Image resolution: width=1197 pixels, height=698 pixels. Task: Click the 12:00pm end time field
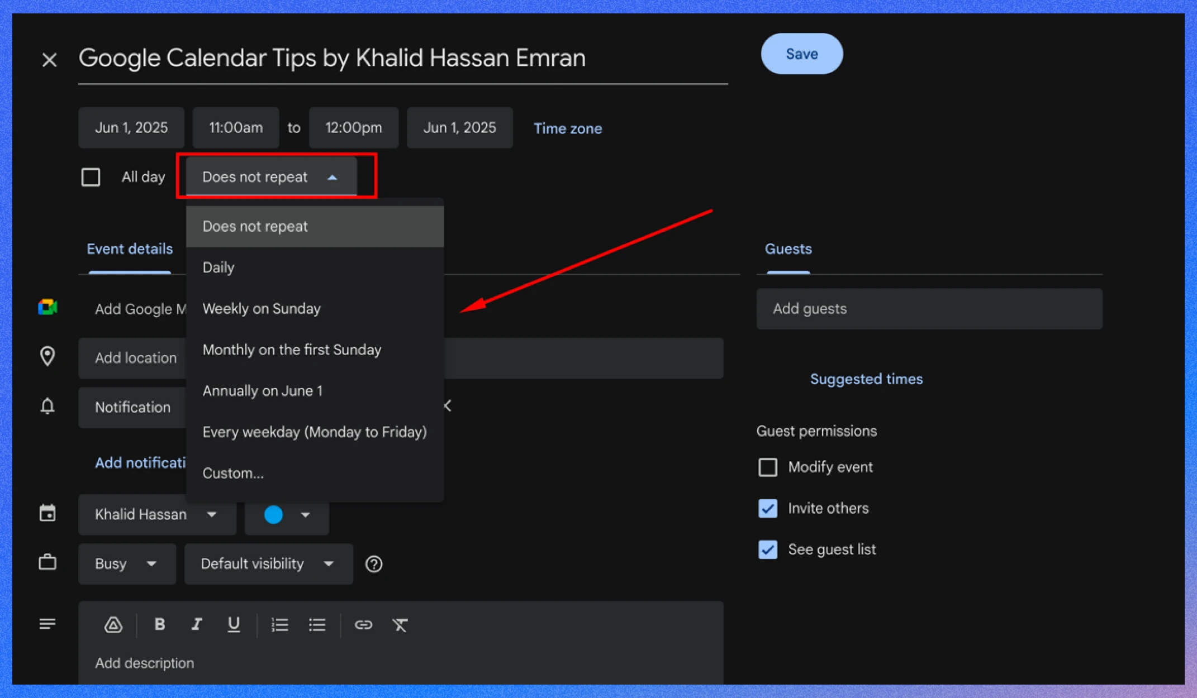click(x=354, y=127)
